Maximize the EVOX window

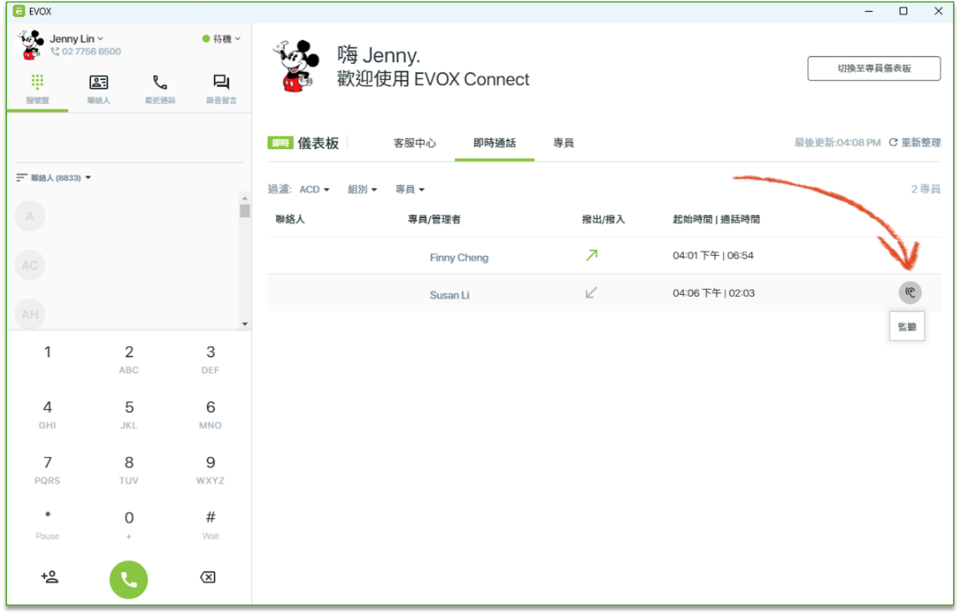click(x=903, y=11)
